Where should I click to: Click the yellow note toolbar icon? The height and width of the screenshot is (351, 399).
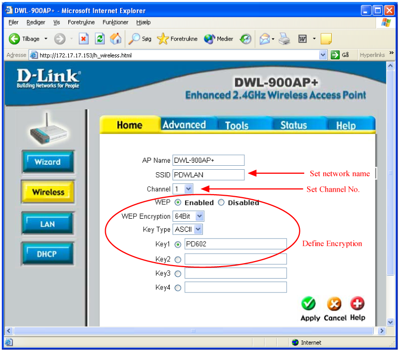[x=326, y=39]
